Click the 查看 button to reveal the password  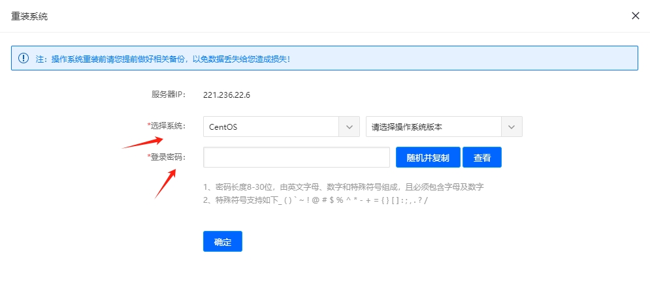point(482,157)
